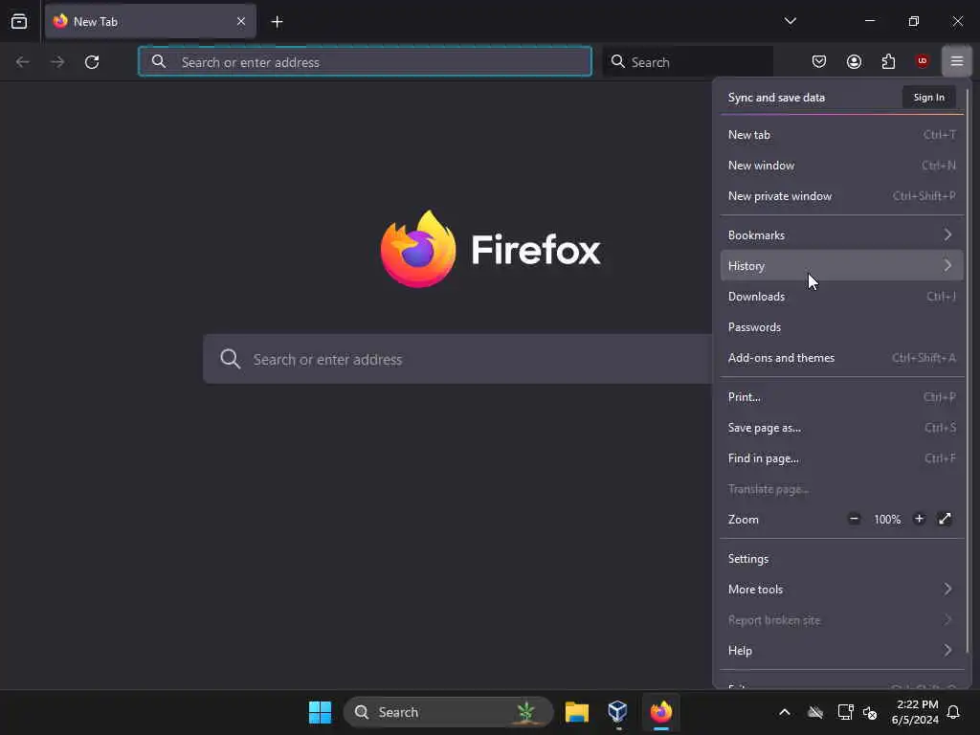Reset zoom via the 100% label

[x=887, y=520]
